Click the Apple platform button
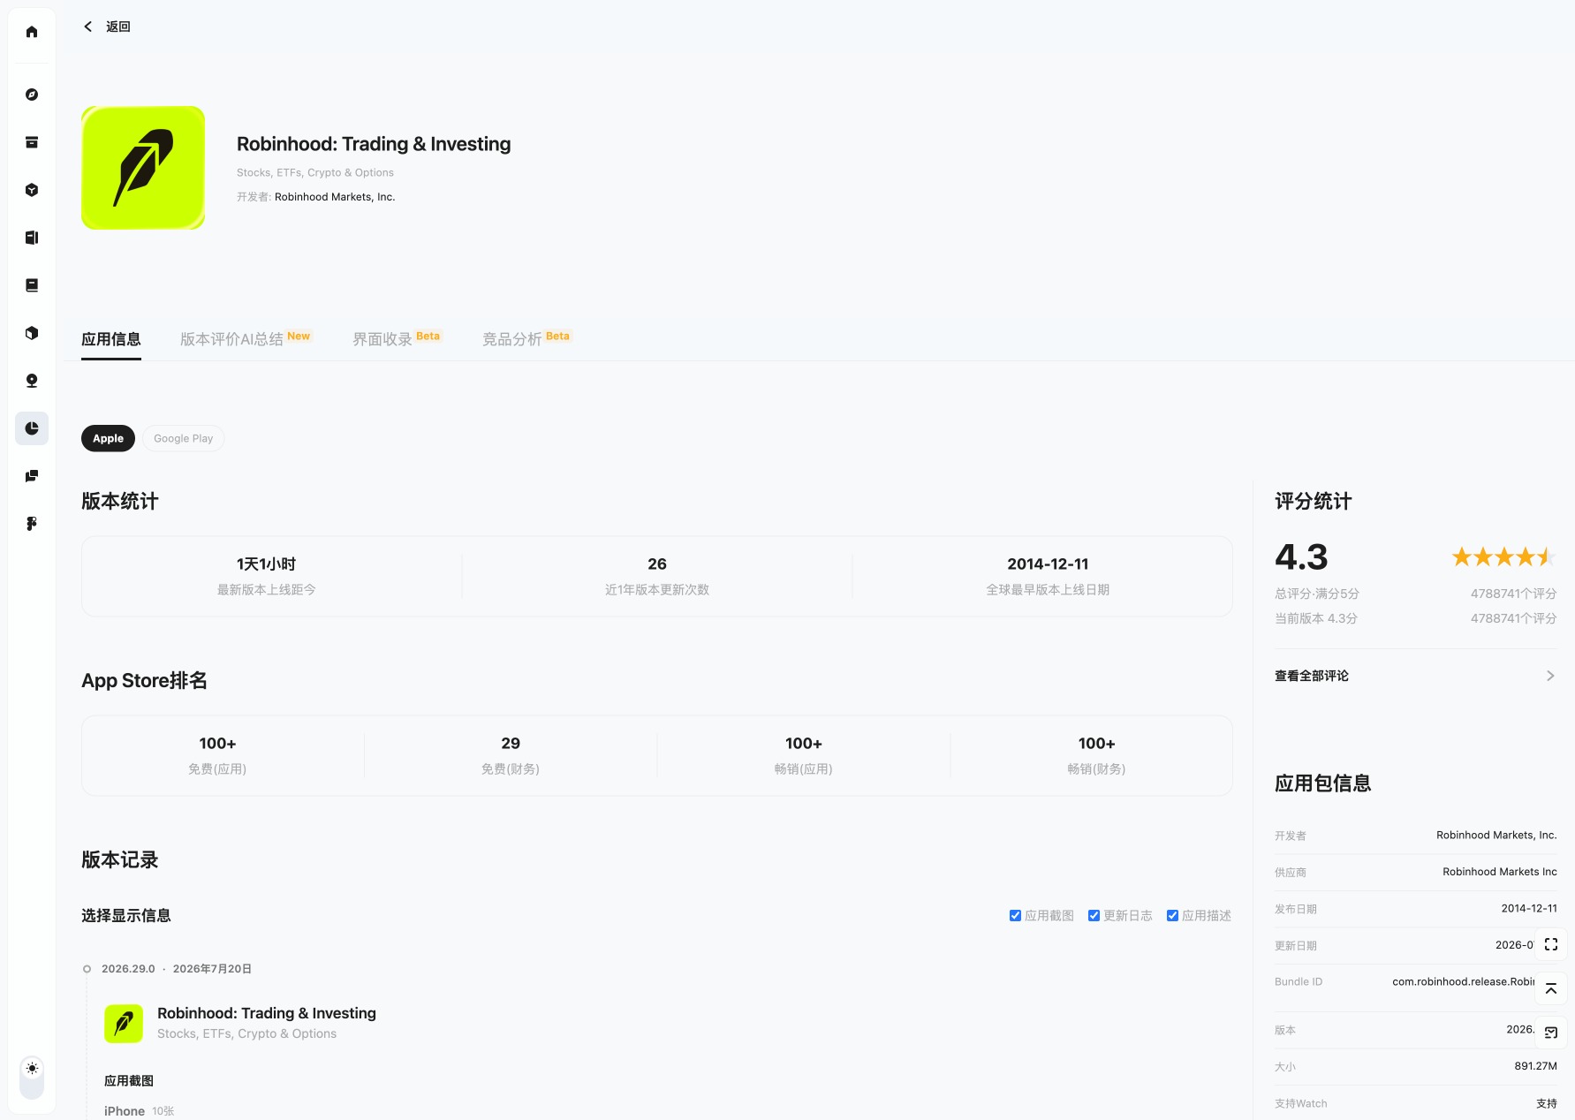Image resolution: width=1575 pixels, height=1120 pixels. (108, 438)
